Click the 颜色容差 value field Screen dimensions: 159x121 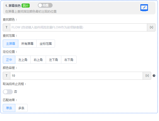point(76,75)
